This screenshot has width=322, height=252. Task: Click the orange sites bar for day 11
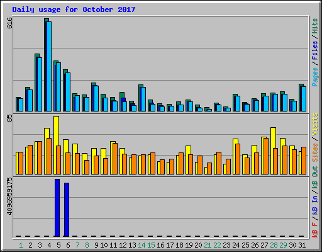click(x=115, y=159)
